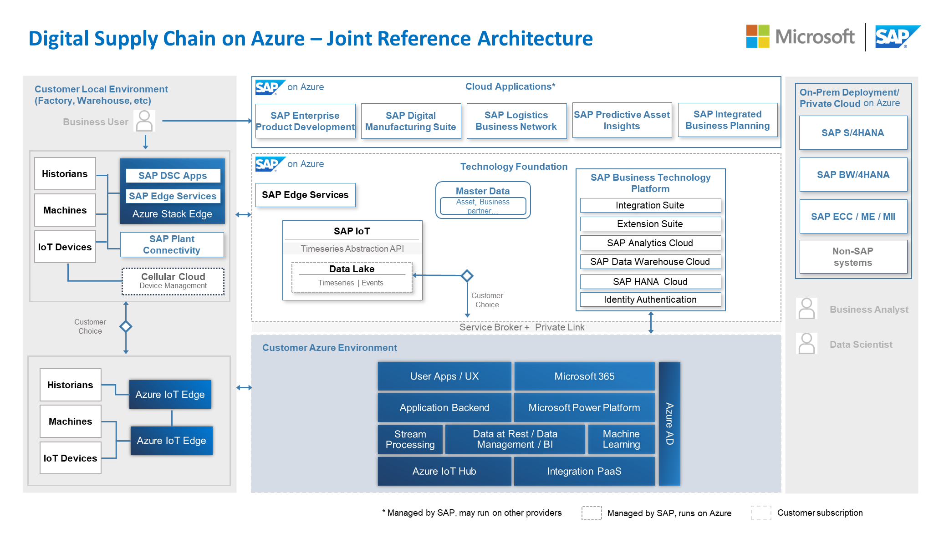Click the upper Historians box
Viewport: 944px width, 543px height.
(65, 174)
